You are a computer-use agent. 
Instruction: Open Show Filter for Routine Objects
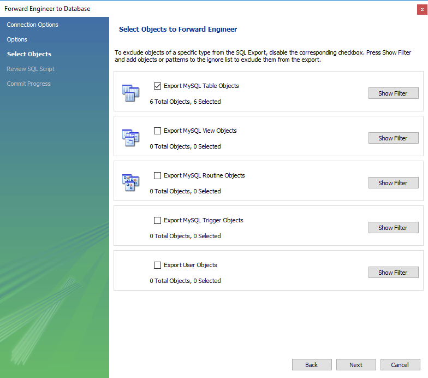[393, 183]
